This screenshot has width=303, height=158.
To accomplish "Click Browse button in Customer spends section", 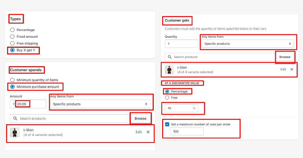I will coord(141,119).
